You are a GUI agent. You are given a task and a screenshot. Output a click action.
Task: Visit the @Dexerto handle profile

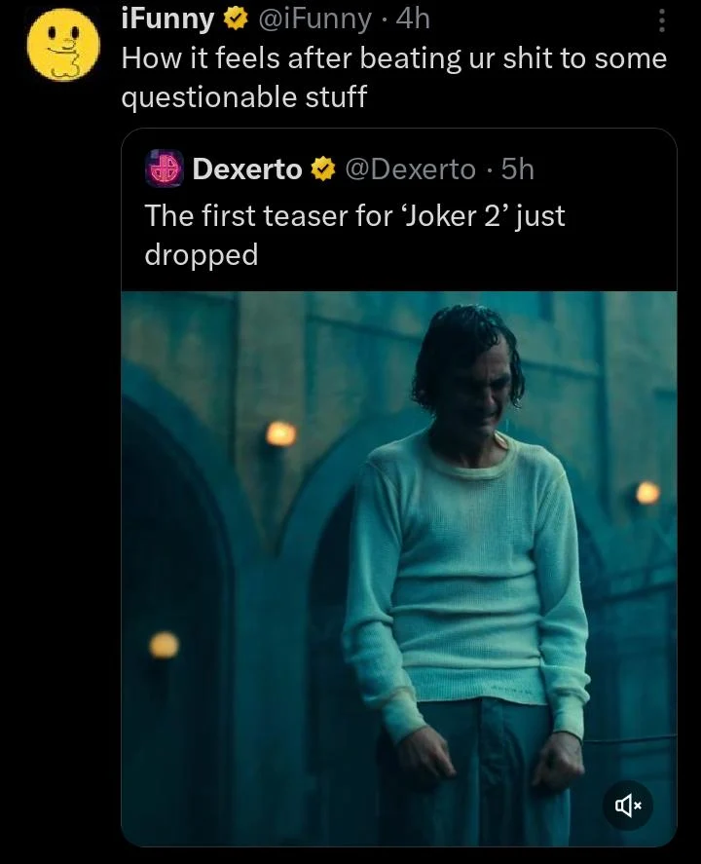pos(411,169)
